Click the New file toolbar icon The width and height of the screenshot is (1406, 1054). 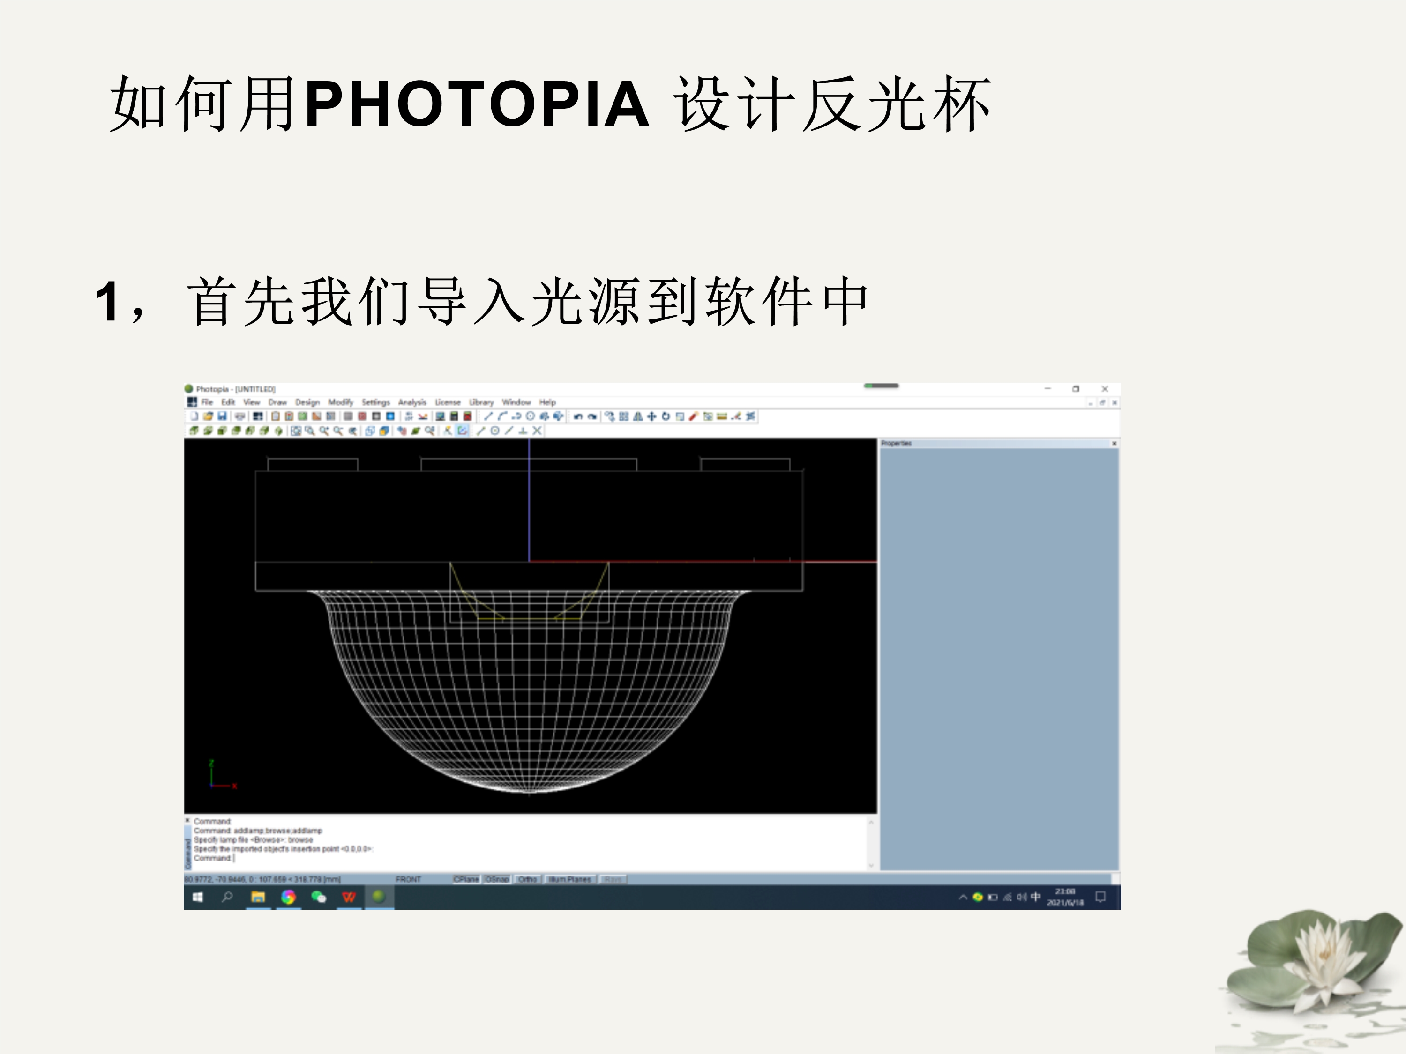tap(194, 417)
